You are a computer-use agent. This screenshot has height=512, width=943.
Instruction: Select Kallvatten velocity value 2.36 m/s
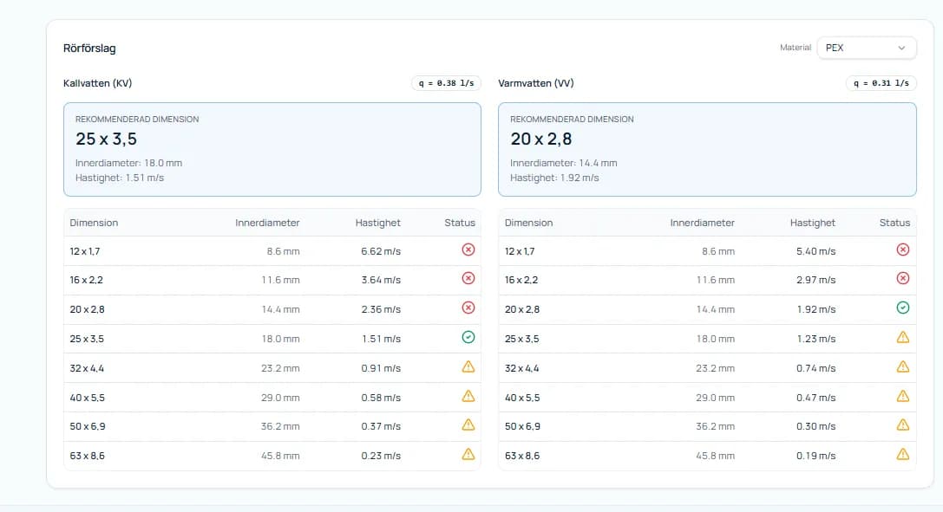pyautogui.click(x=381, y=310)
